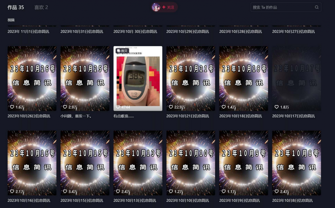Click the search magnifier icon

pyautogui.click(x=317, y=7)
